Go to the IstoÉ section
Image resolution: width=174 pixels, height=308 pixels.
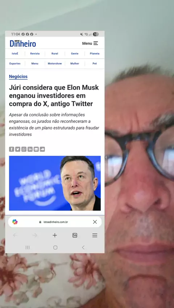pos(15,53)
